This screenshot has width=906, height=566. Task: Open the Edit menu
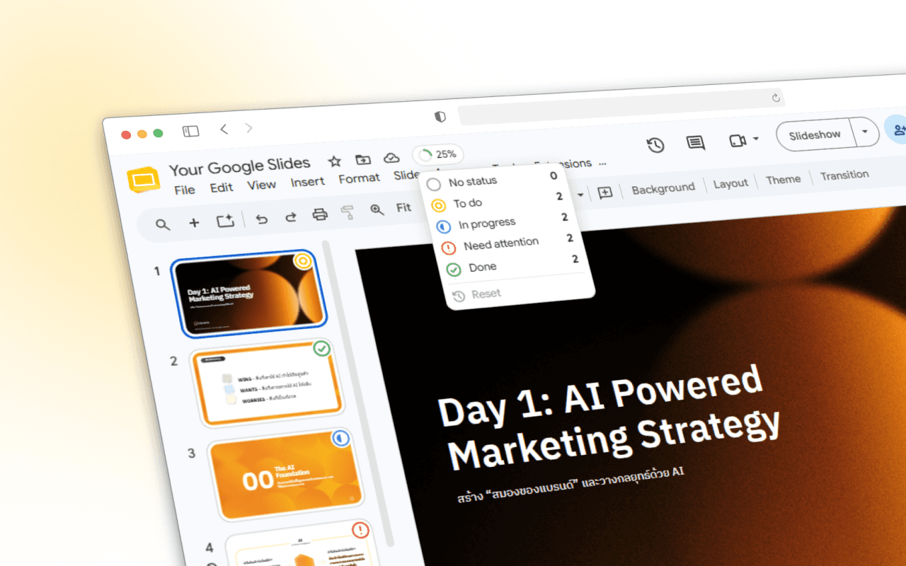click(222, 187)
